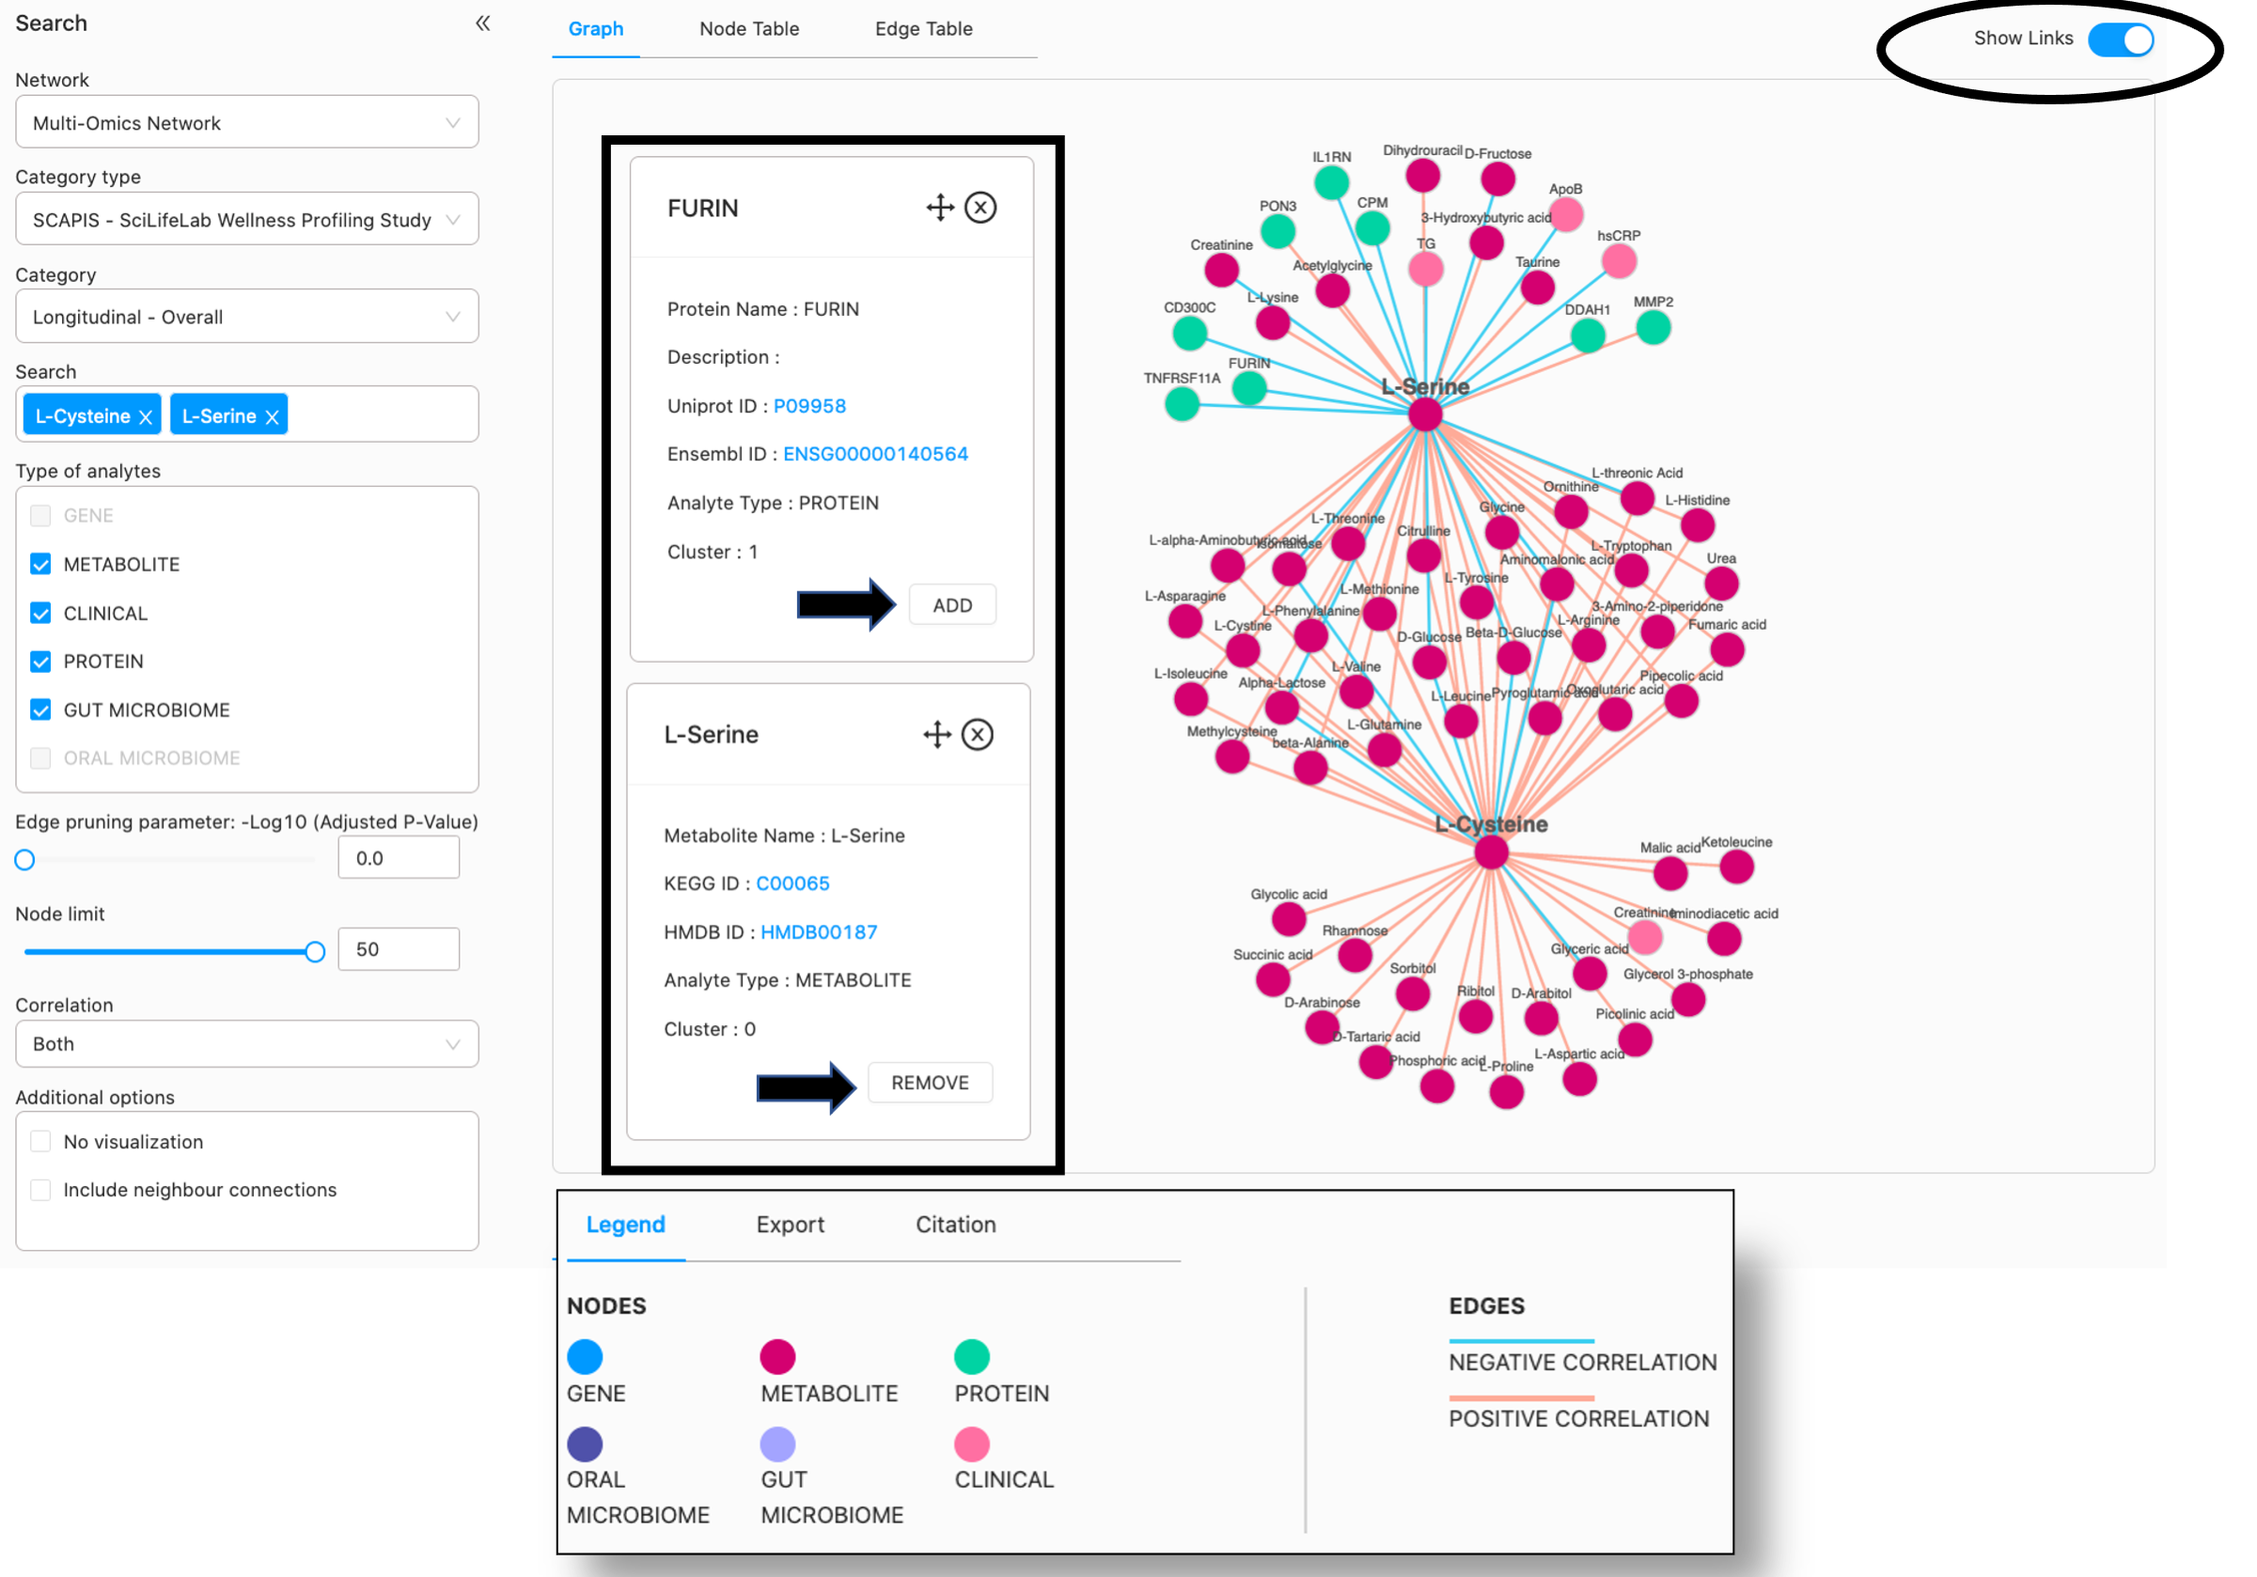
Task: Uncheck the METABOLITE analyte checkbox
Action: coord(40,564)
